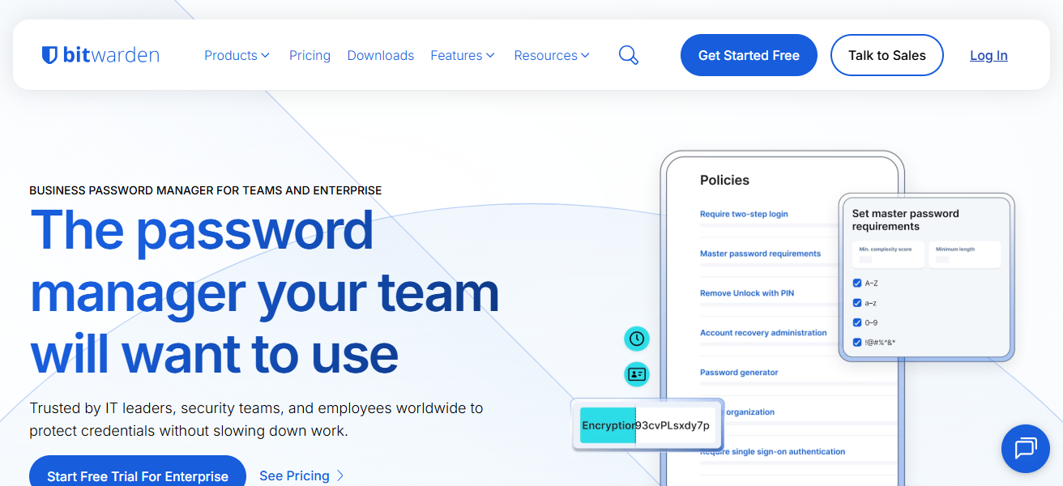Screen dimensions: 1063x486
Task: Uncheck the !@#%^&* special characters requirement
Action: (x=856, y=342)
